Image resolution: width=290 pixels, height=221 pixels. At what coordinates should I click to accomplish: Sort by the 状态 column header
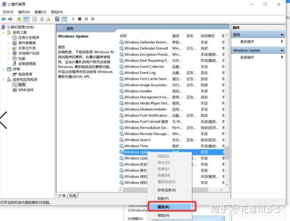click(x=190, y=36)
